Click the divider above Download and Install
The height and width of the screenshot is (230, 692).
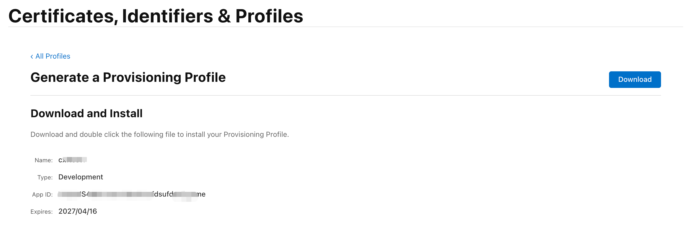point(346,95)
